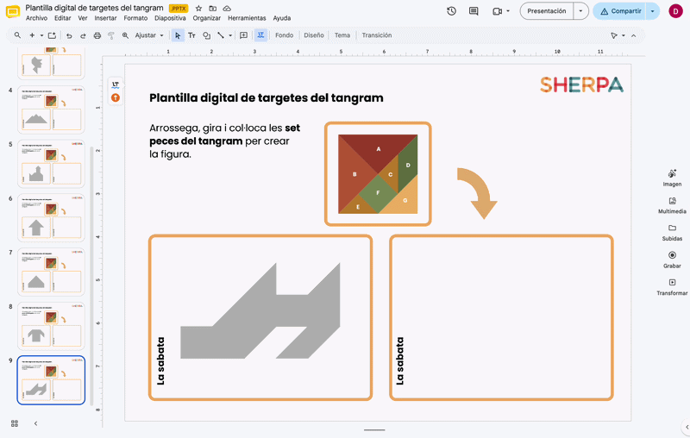Click the orange upload badge near slide
The image size is (690, 438).
[x=116, y=97]
